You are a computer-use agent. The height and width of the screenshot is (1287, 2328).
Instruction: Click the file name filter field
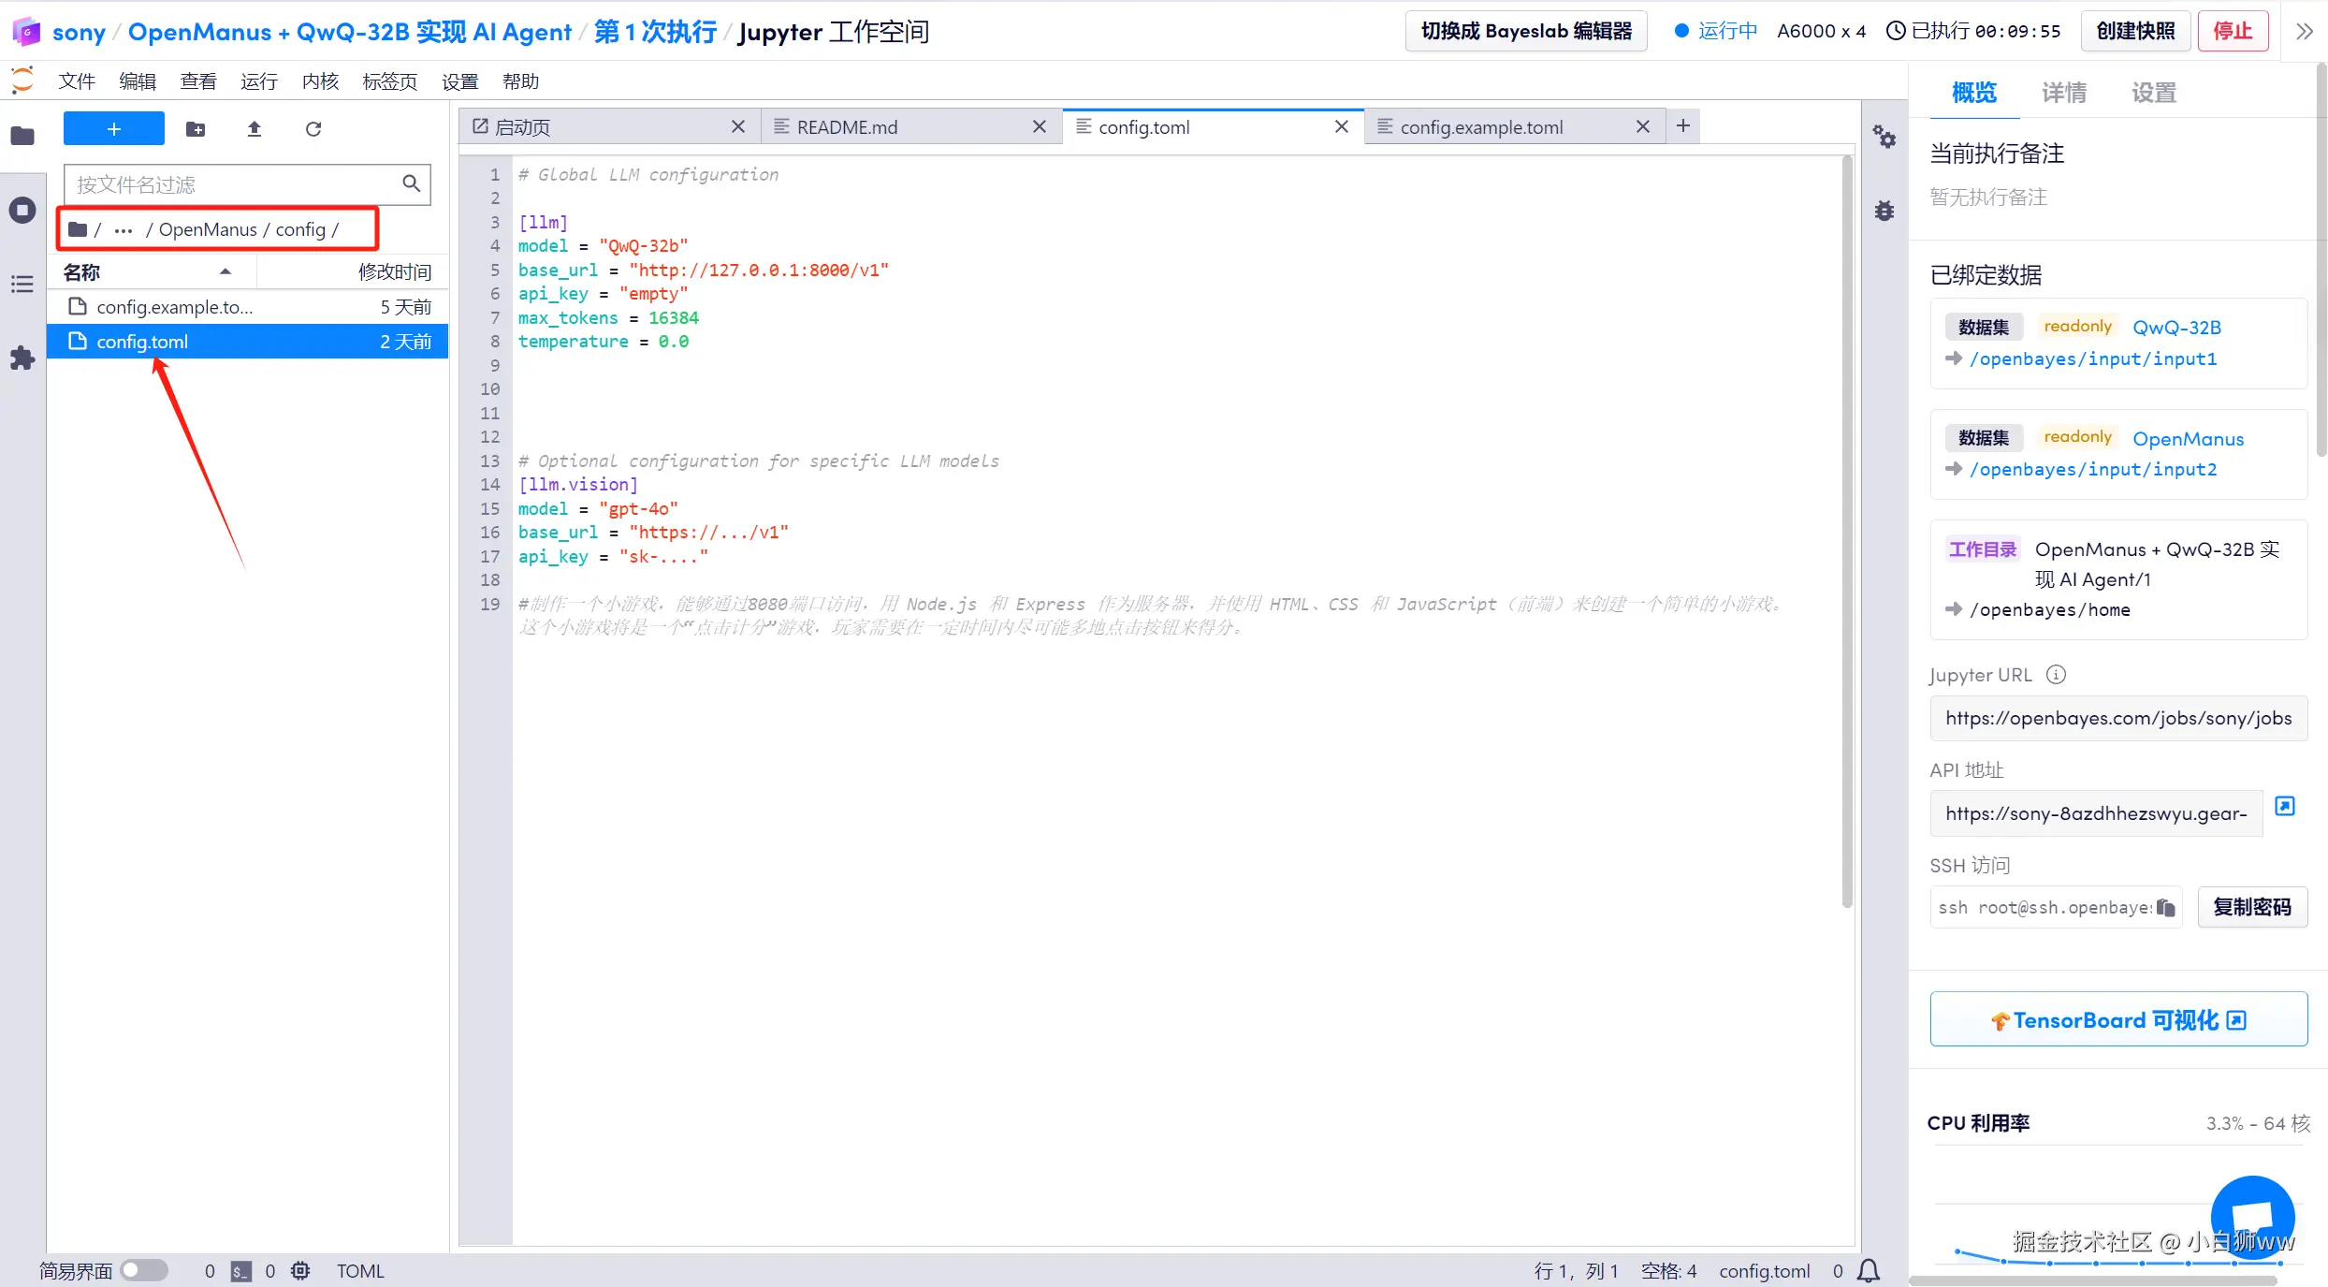(234, 184)
